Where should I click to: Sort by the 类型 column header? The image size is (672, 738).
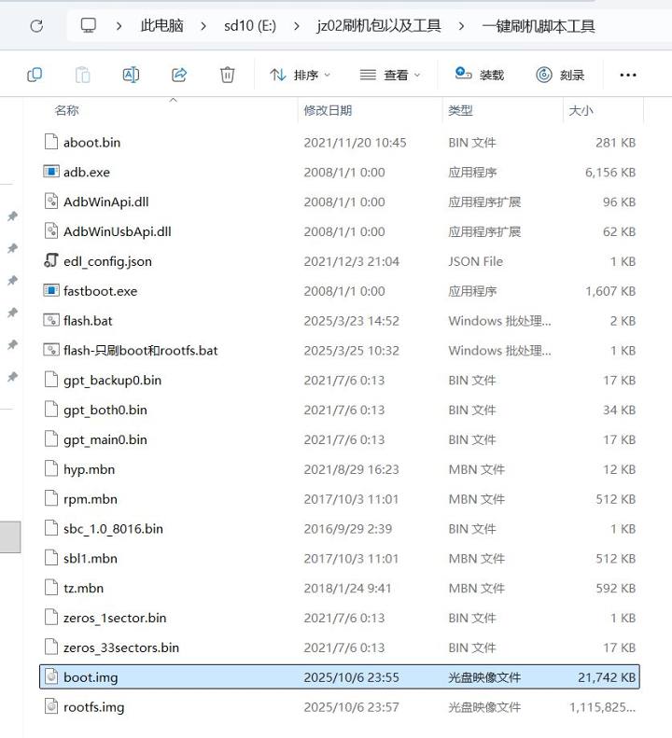(x=460, y=111)
